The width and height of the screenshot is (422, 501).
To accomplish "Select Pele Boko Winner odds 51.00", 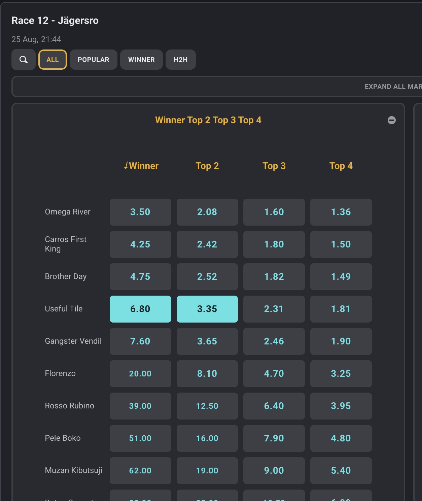I will tap(140, 438).
